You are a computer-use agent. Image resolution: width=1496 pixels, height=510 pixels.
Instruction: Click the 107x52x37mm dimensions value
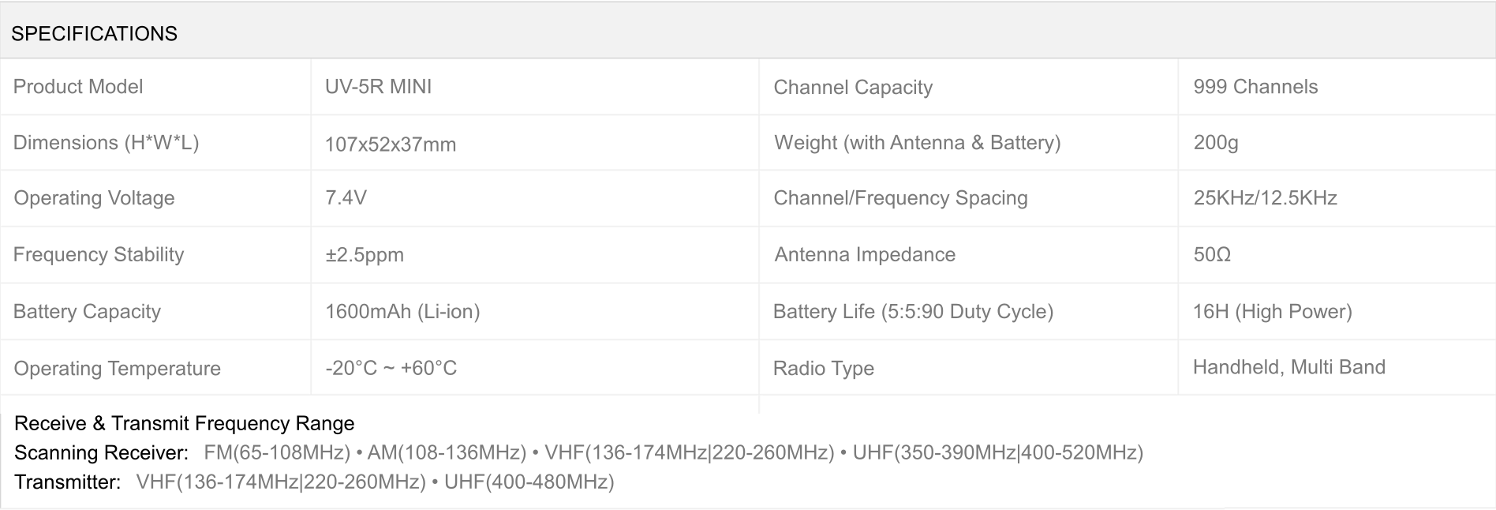[x=391, y=144]
